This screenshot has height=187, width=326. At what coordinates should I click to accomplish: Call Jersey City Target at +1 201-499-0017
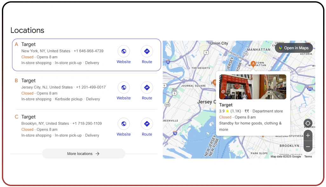[x=90, y=87]
